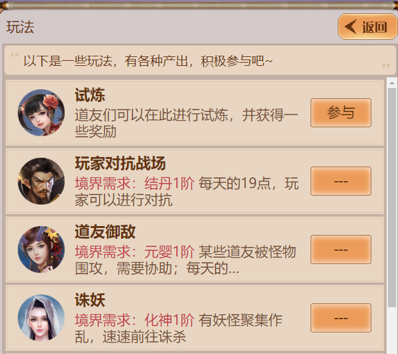
Task: Click the 参与 button for 试炼
Action: [x=340, y=113]
